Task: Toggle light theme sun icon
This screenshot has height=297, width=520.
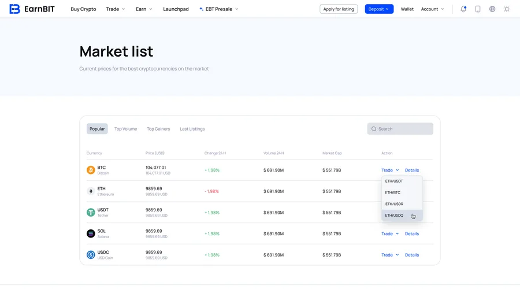Action: [x=506, y=9]
